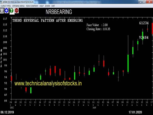Click the yellow technicalanalysisofstocks.in watermark link
Viewport: 153px width, 115px height.
click(x=48, y=83)
